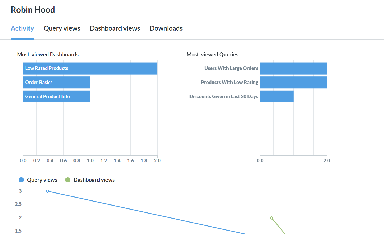This screenshot has width=384, height=234.
Task: Click the blue Query views legend dot
Action: click(x=21, y=180)
